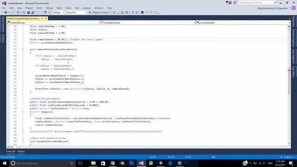Click the New Project icon in toolbar

(x=18, y=13)
